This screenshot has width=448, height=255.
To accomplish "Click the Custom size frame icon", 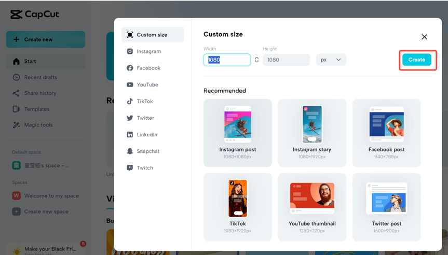I will click(x=130, y=35).
